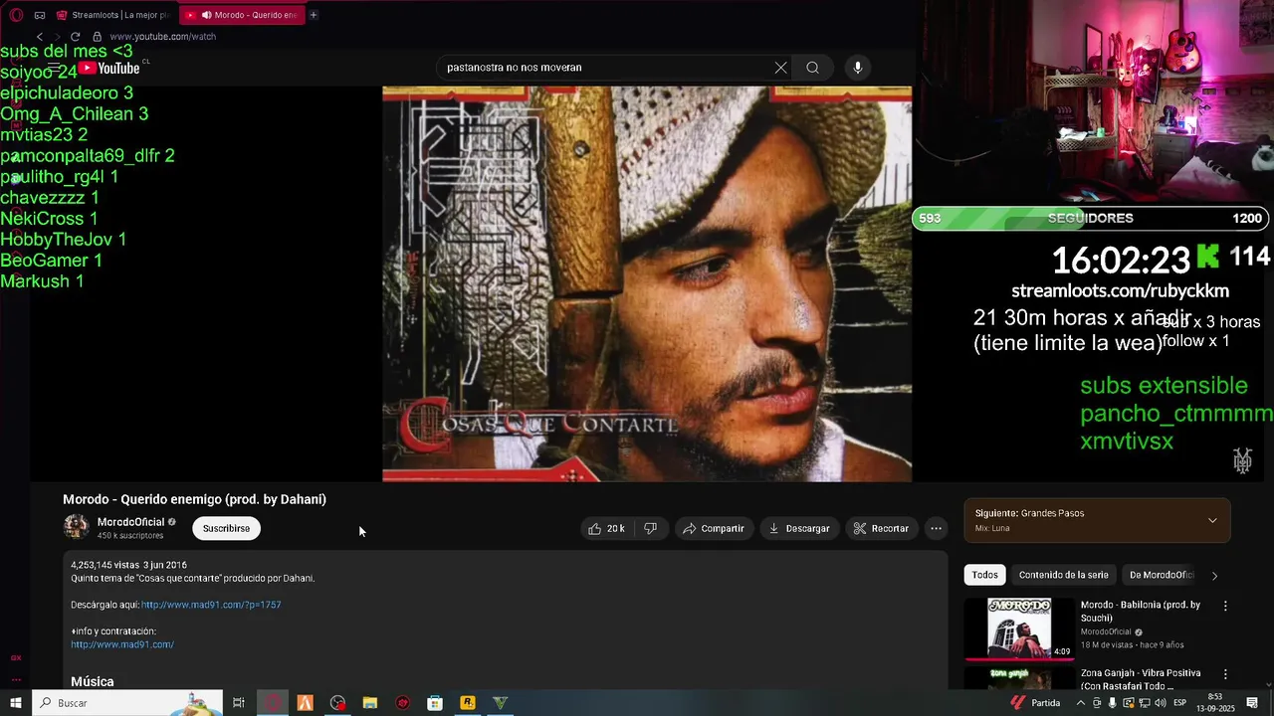Image resolution: width=1274 pixels, height=716 pixels.
Task: Dislike the video with thumbs down
Action: point(650,528)
